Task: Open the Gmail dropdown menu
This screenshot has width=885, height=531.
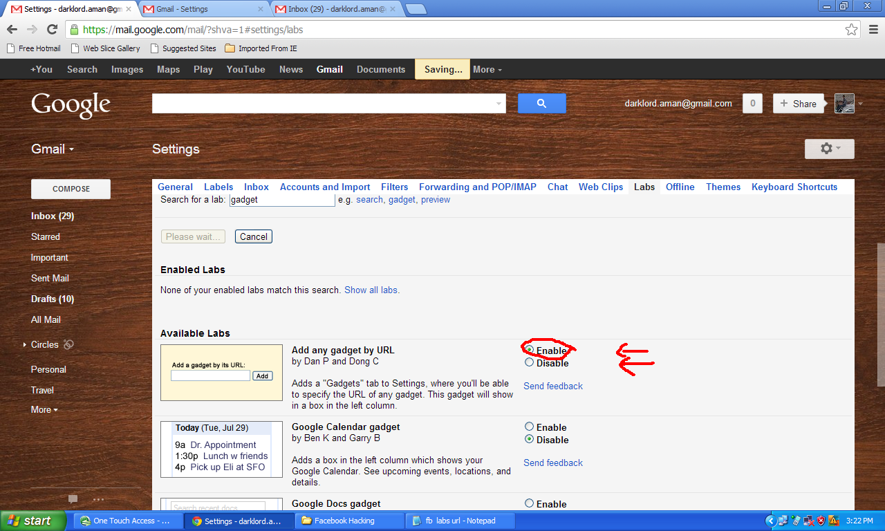Action: (x=53, y=149)
